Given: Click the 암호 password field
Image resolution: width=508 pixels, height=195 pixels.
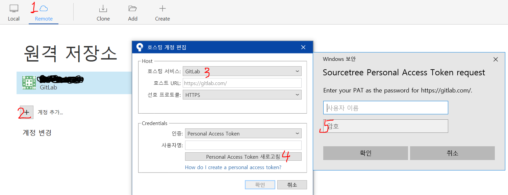Looking at the screenshot, I should [x=386, y=126].
